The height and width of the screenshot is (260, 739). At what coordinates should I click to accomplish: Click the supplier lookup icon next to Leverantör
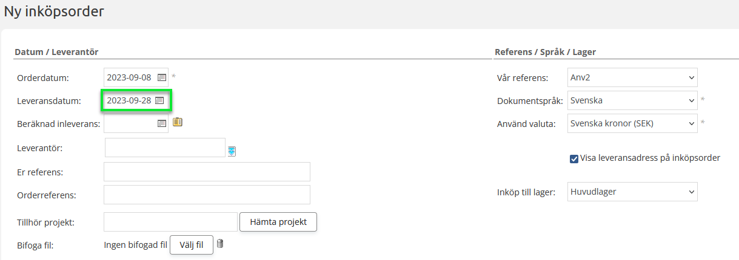coord(232,151)
